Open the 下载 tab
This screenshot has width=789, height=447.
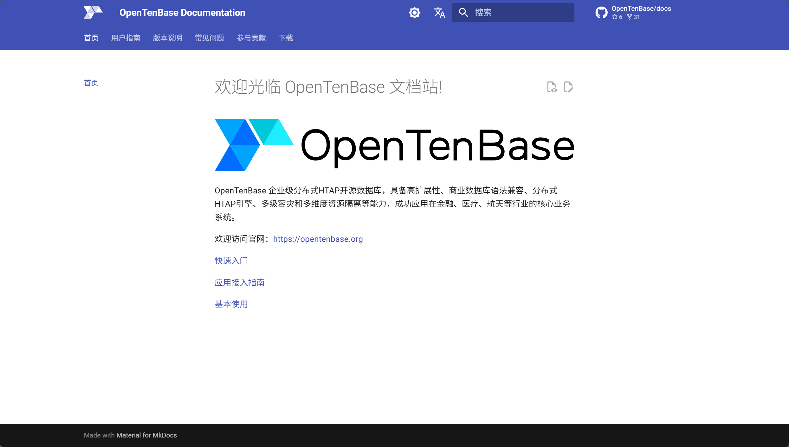286,38
